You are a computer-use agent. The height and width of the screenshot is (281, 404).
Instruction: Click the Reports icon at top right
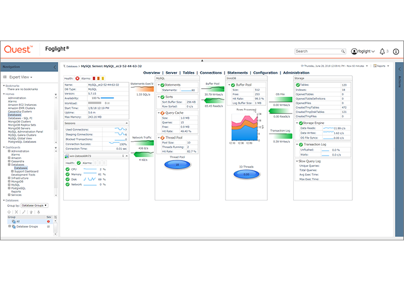pos(375,66)
